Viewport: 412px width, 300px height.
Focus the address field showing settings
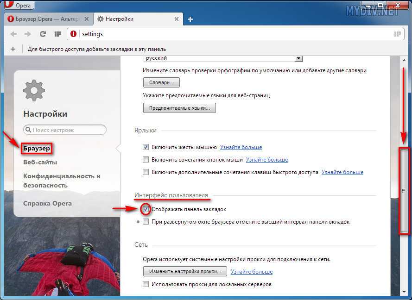[235, 34]
